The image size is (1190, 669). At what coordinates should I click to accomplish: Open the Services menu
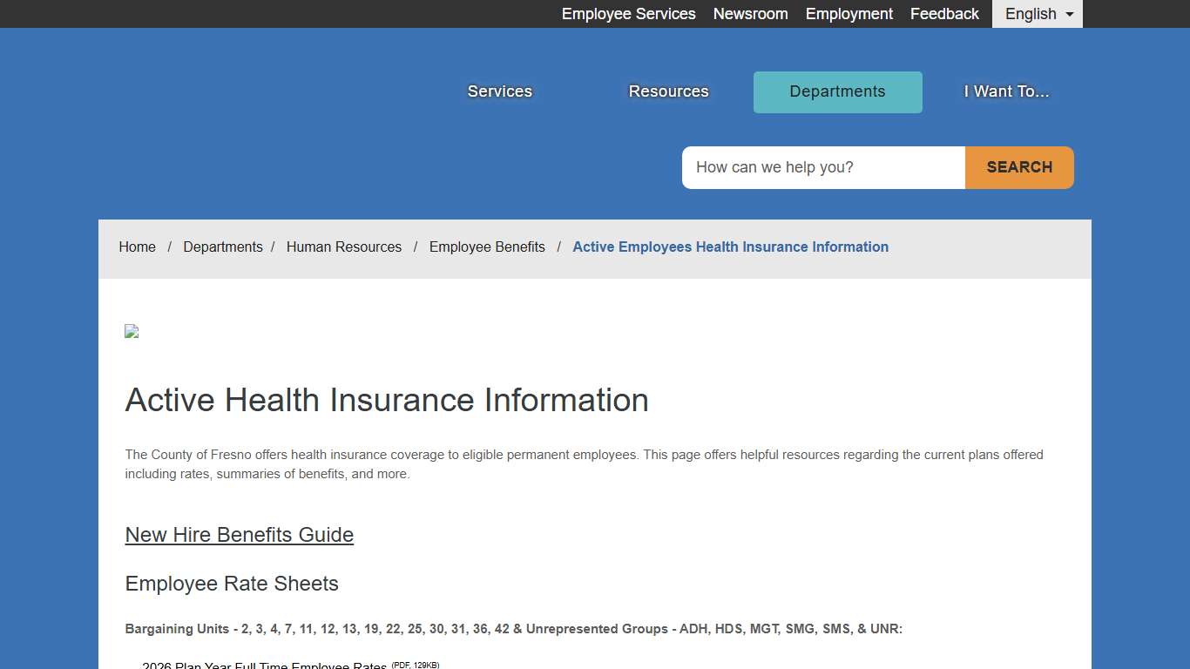[x=499, y=91]
